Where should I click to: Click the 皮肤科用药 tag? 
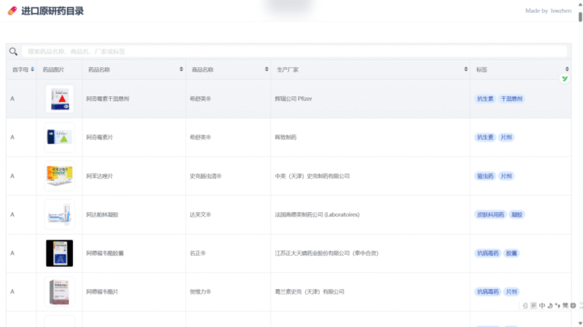491,214
